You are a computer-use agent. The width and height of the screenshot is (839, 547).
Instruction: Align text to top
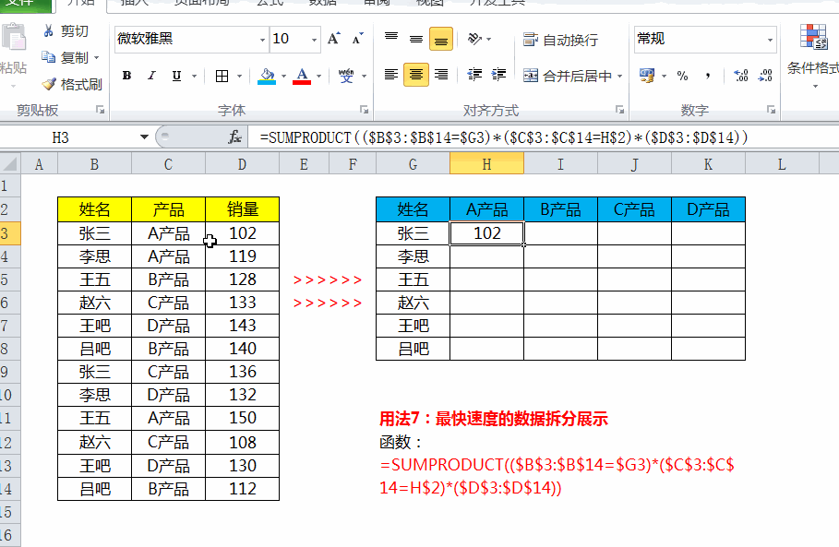point(391,39)
